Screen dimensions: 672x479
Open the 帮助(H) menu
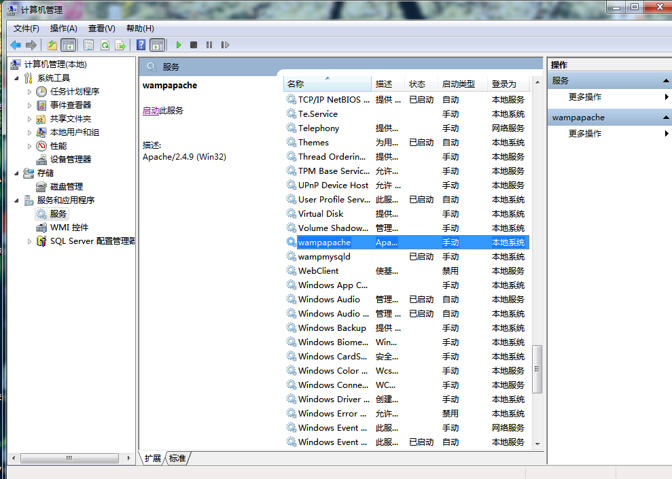(140, 29)
